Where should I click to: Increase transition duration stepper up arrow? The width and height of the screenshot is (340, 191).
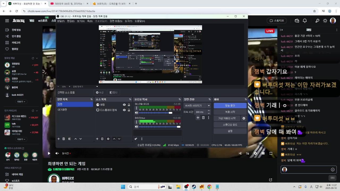point(209,111)
